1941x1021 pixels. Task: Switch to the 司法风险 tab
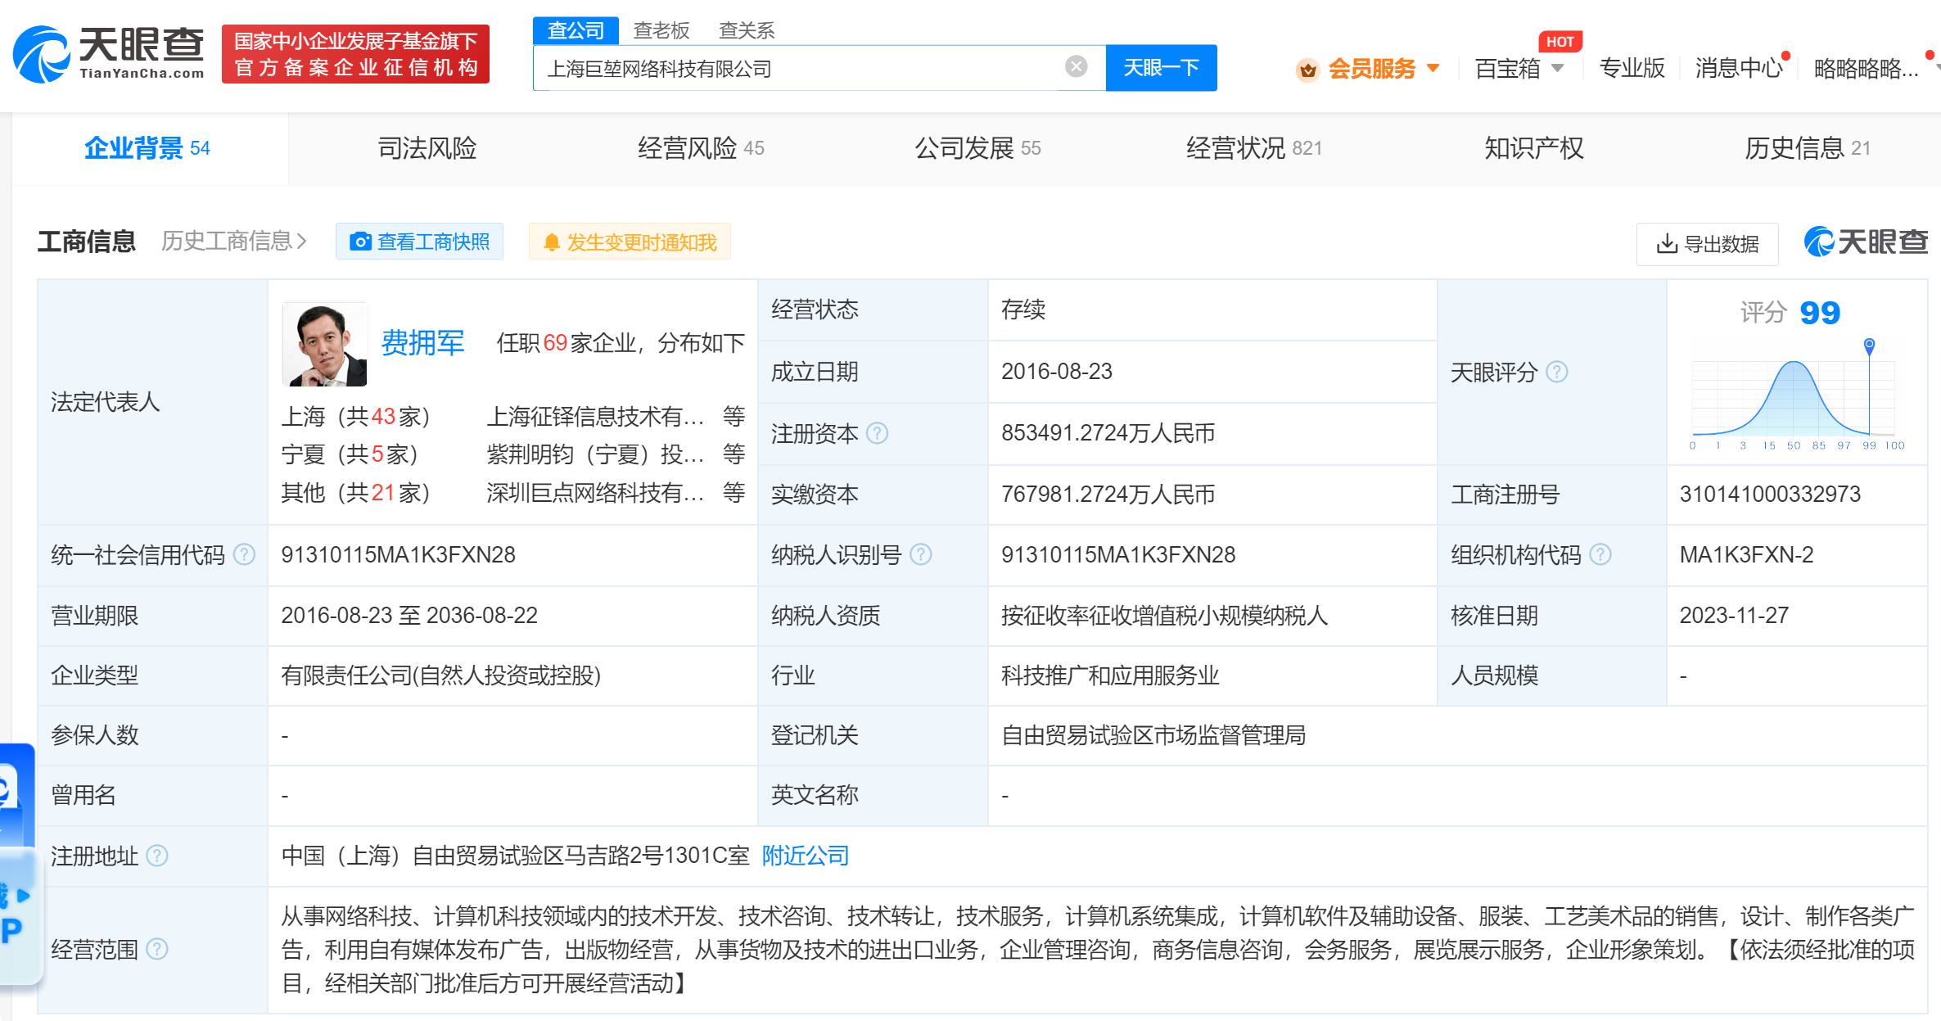click(x=427, y=148)
